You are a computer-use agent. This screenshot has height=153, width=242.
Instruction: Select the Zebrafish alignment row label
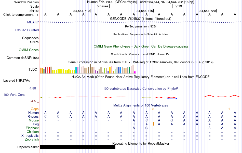(32, 139)
